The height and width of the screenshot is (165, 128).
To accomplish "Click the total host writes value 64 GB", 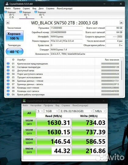I will click(x=115, y=32).
